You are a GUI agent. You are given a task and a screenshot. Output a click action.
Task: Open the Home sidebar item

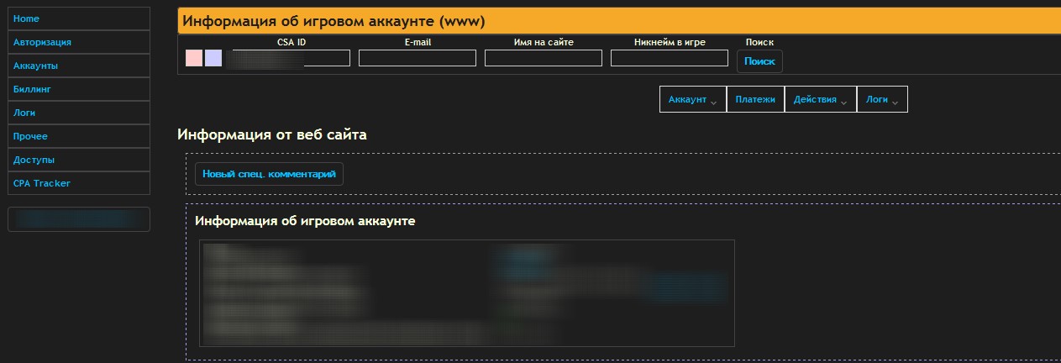79,18
